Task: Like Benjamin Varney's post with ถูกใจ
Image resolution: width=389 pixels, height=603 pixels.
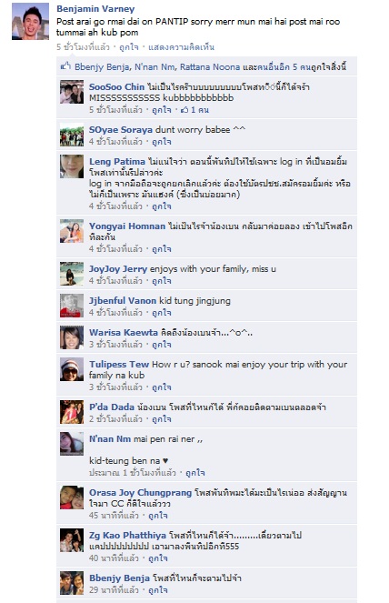Action: click(x=128, y=47)
